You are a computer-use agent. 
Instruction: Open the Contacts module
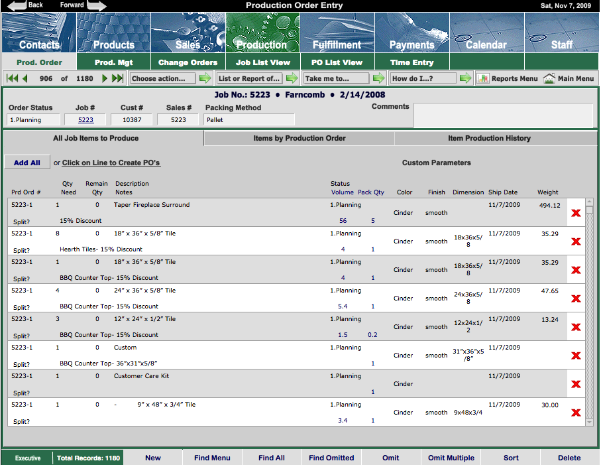tap(38, 33)
